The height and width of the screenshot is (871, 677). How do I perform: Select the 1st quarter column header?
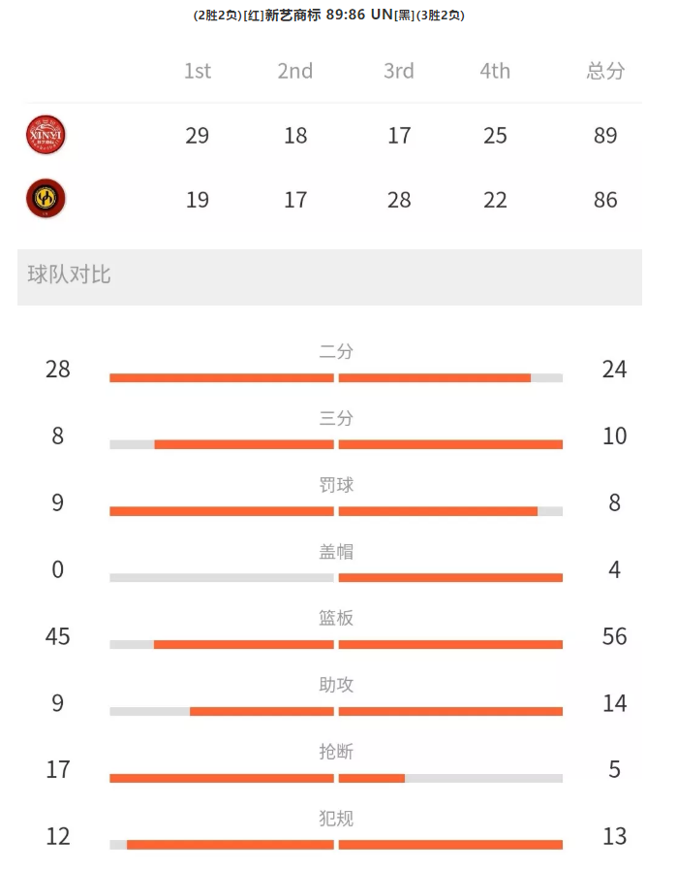[x=198, y=71]
